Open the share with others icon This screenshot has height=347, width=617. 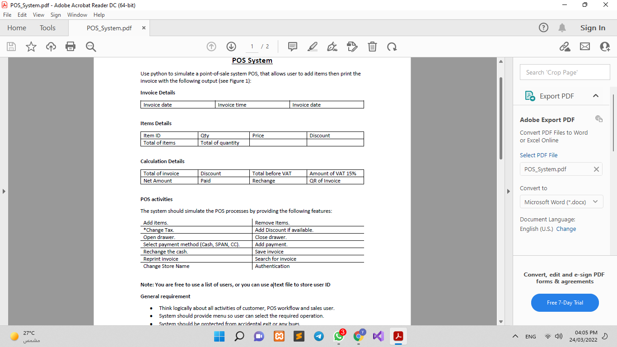(x=605, y=47)
